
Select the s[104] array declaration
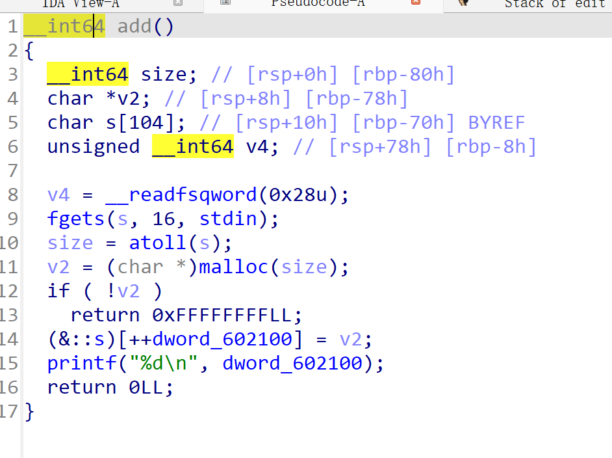(145, 123)
